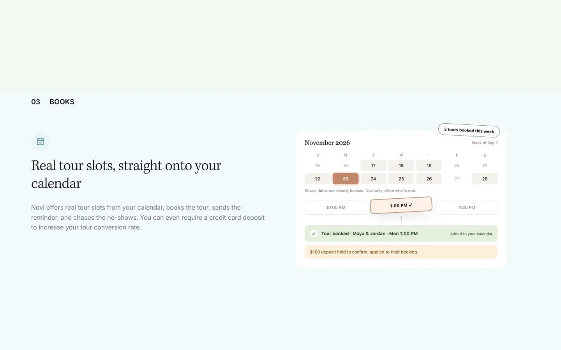Viewport: 561px width, 350px height.
Task: Select the highlighted date 23
Action: (x=346, y=179)
